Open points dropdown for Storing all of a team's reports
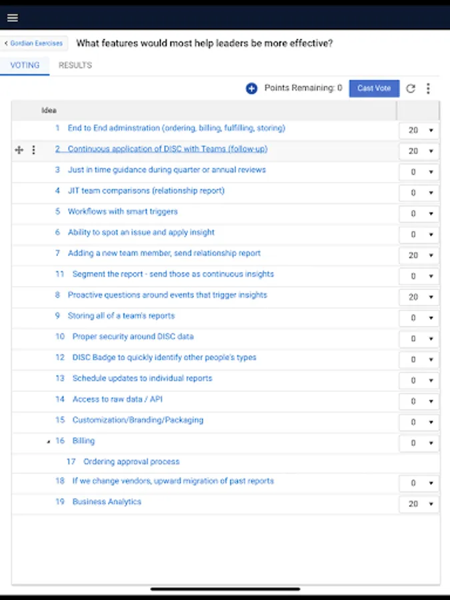The width and height of the screenshot is (450, 600). pyautogui.click(x=419, y=318)
